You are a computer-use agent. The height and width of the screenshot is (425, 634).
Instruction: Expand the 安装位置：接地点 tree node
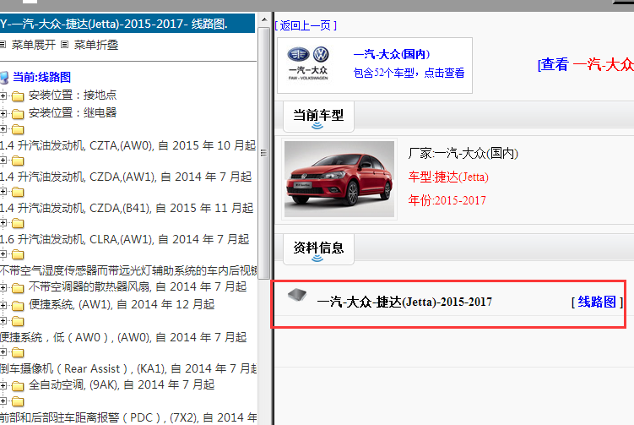[3, 96]
